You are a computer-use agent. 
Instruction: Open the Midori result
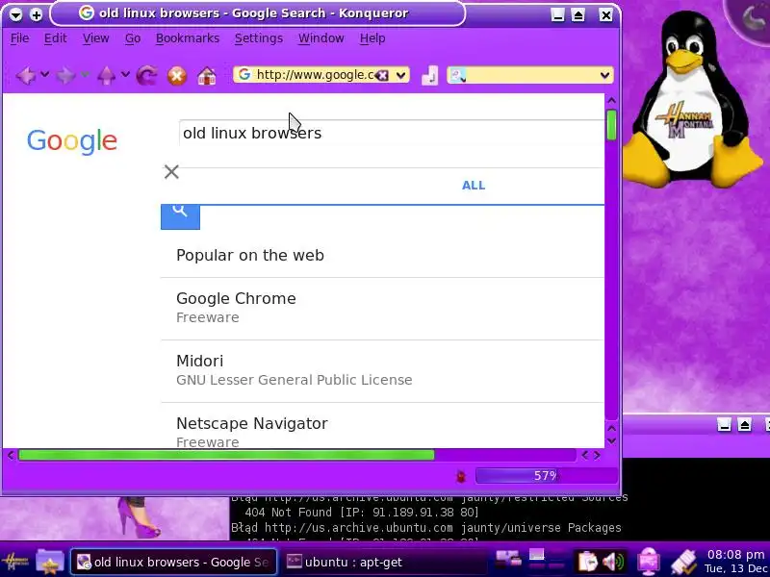point(199,362)
